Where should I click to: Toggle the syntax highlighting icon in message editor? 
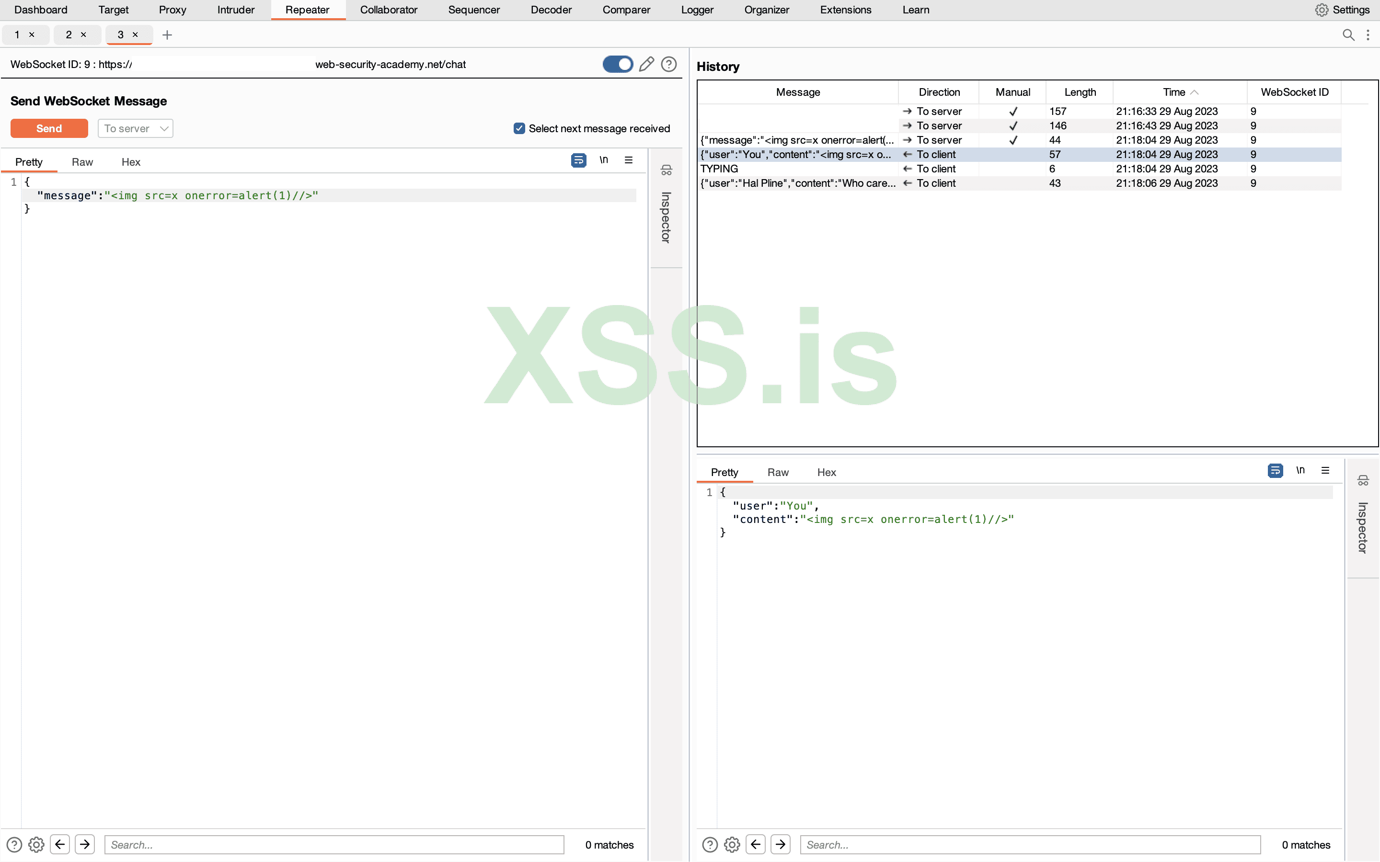coord(578,160)
